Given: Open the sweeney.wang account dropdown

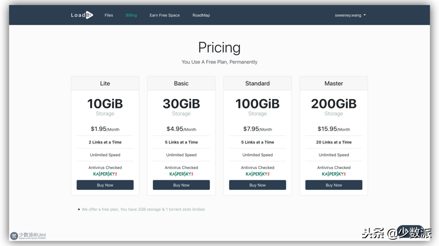Looking at the screenshot, I should (350, 15).
